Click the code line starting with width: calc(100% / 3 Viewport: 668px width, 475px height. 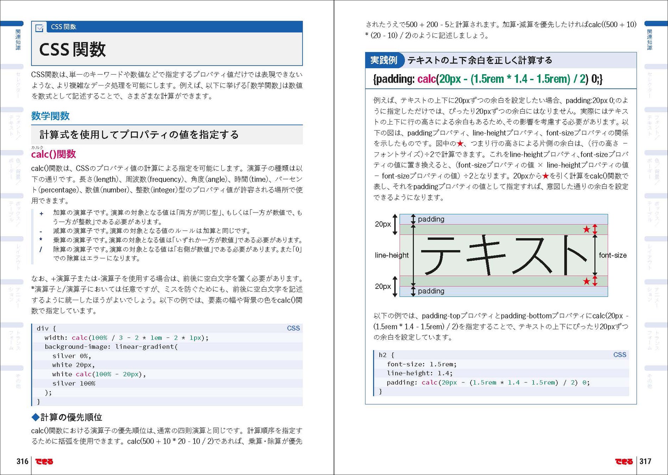click(x=127, y=338)
